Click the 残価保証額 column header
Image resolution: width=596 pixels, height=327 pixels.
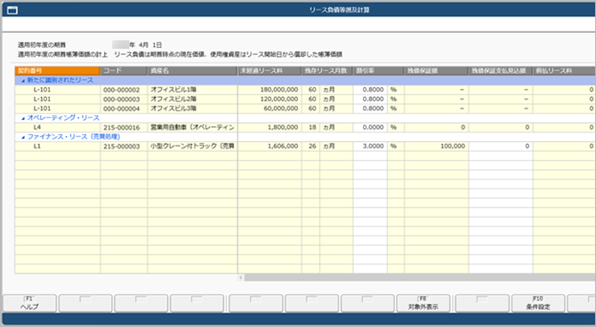pyautogui.click(x=436, y=70)
